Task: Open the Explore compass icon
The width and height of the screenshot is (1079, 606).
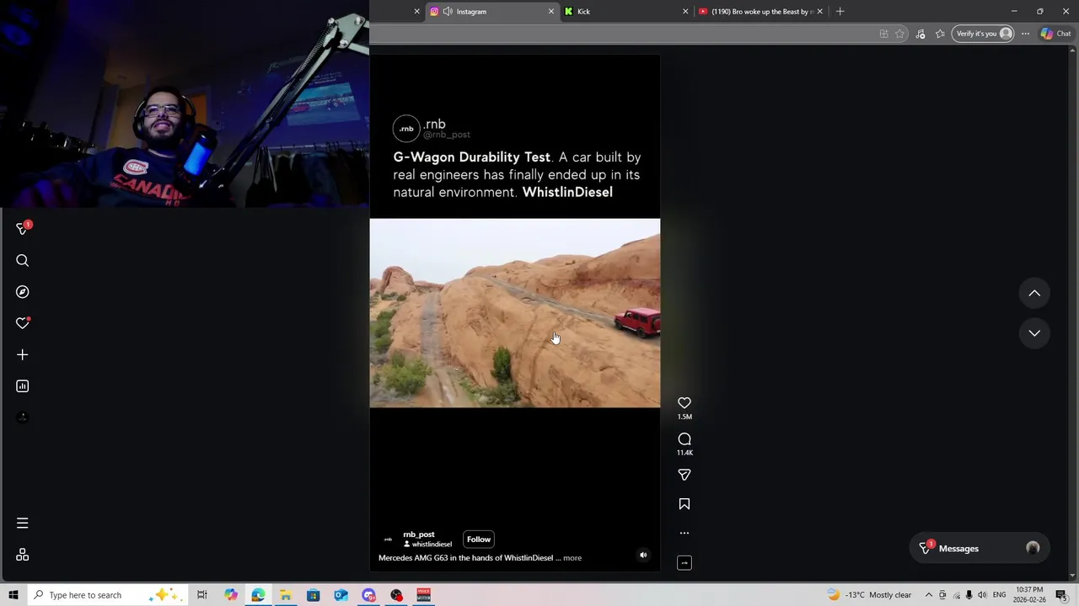Action: pos(23,292)
